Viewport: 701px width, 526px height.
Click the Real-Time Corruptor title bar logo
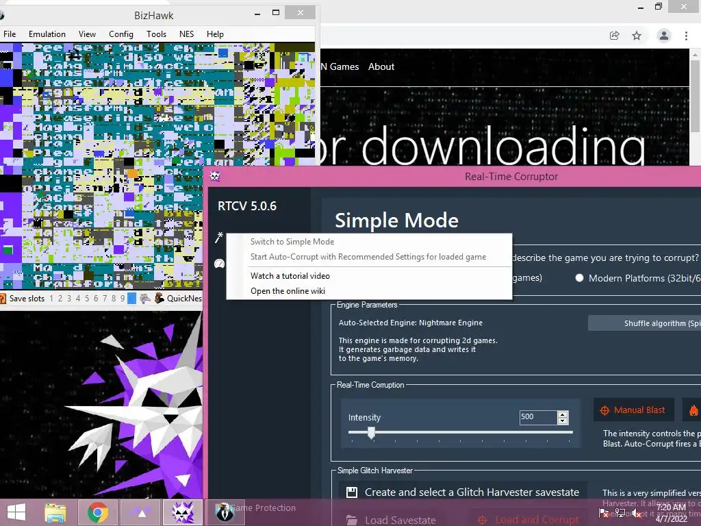tap(215, 176)
